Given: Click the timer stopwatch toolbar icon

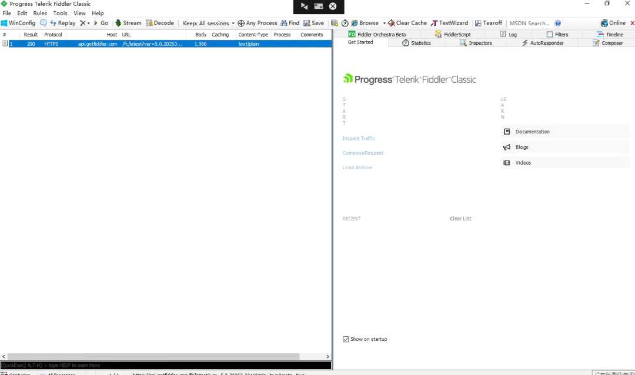Looking at the screenshot, I should (x=345, y=23).
